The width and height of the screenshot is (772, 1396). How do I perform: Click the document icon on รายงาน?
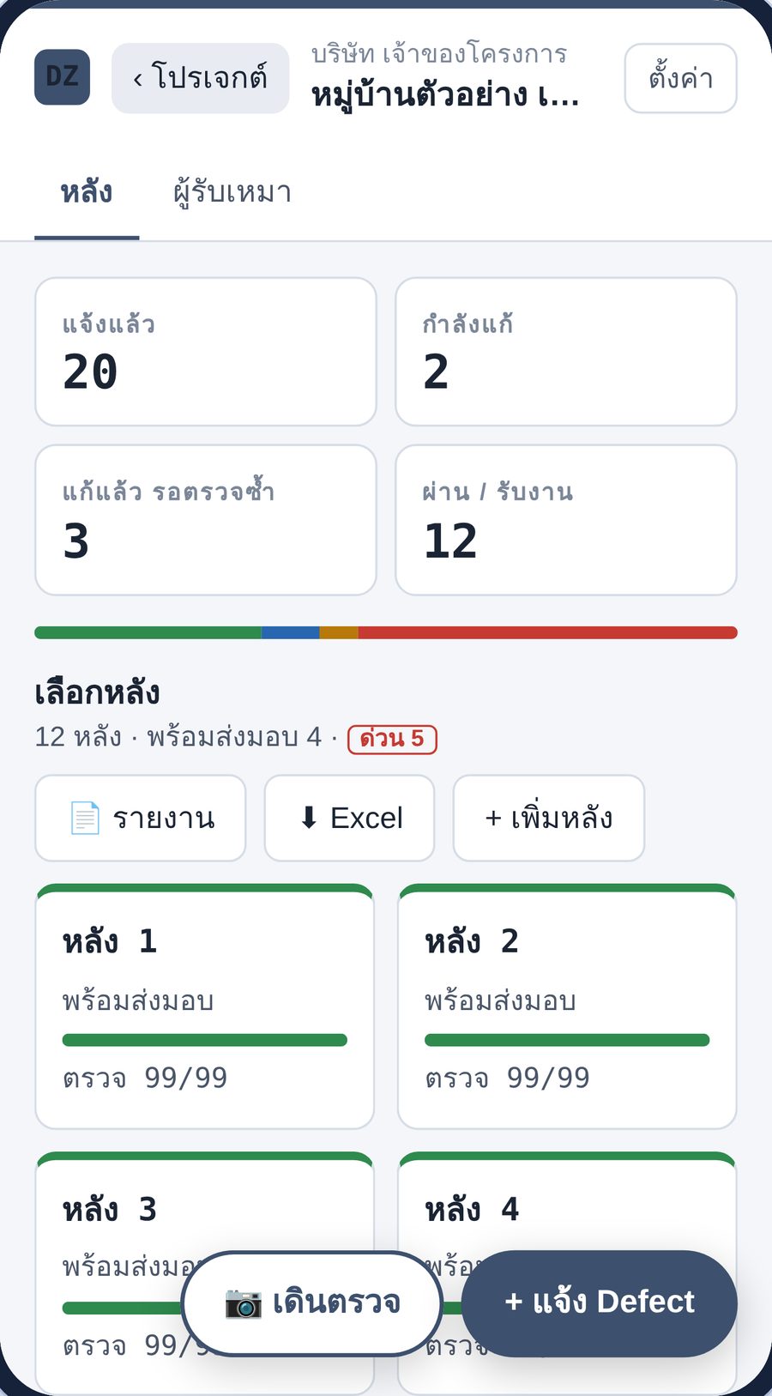tap(85, 818)
